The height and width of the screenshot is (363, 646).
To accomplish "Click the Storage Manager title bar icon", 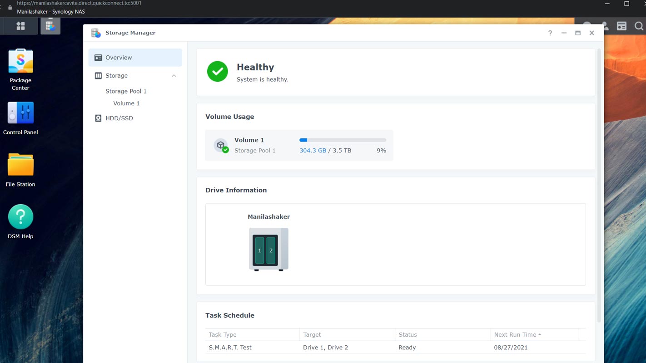I will point(96,33).
